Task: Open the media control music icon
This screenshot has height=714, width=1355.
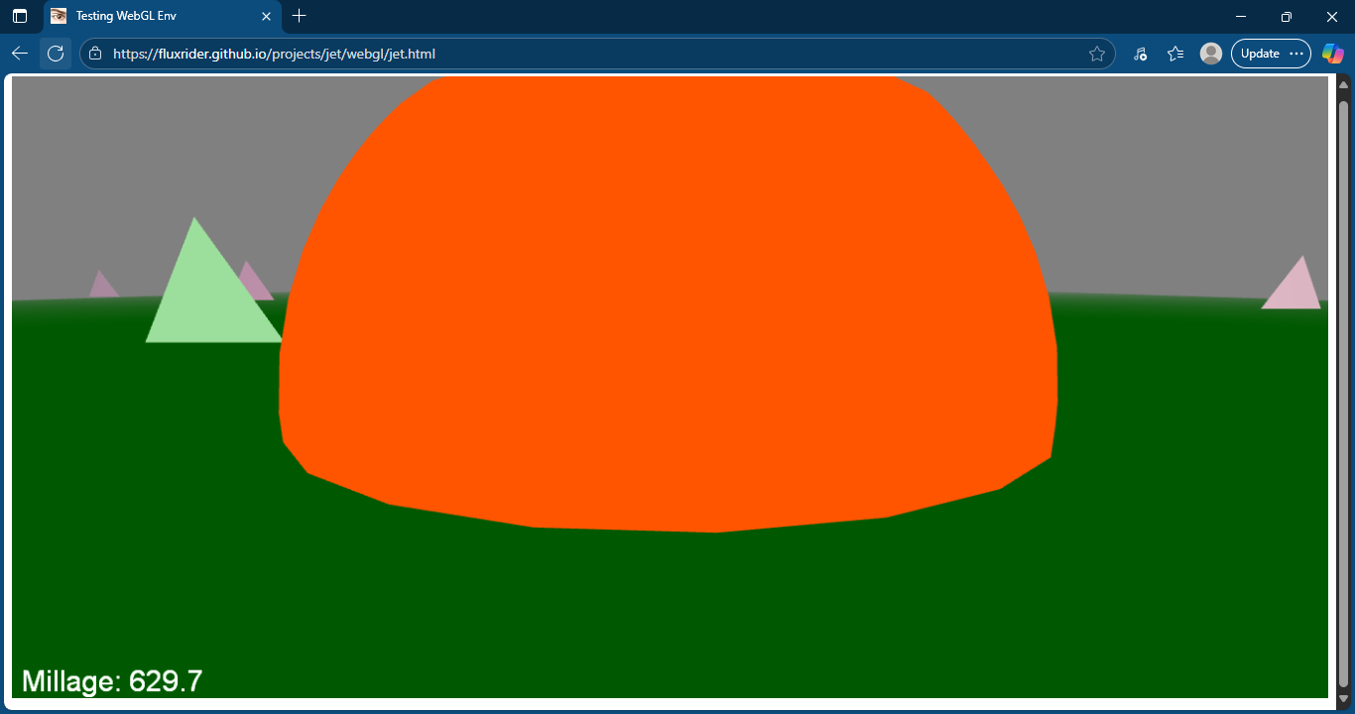Action: click(1140, 54)
